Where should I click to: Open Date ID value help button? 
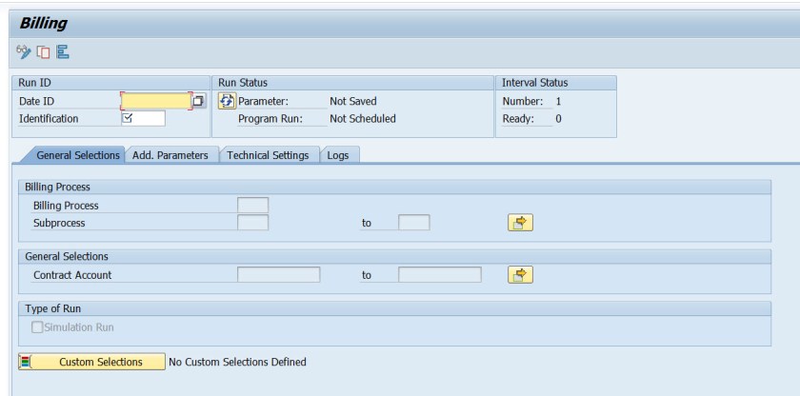tap(198, 101)
